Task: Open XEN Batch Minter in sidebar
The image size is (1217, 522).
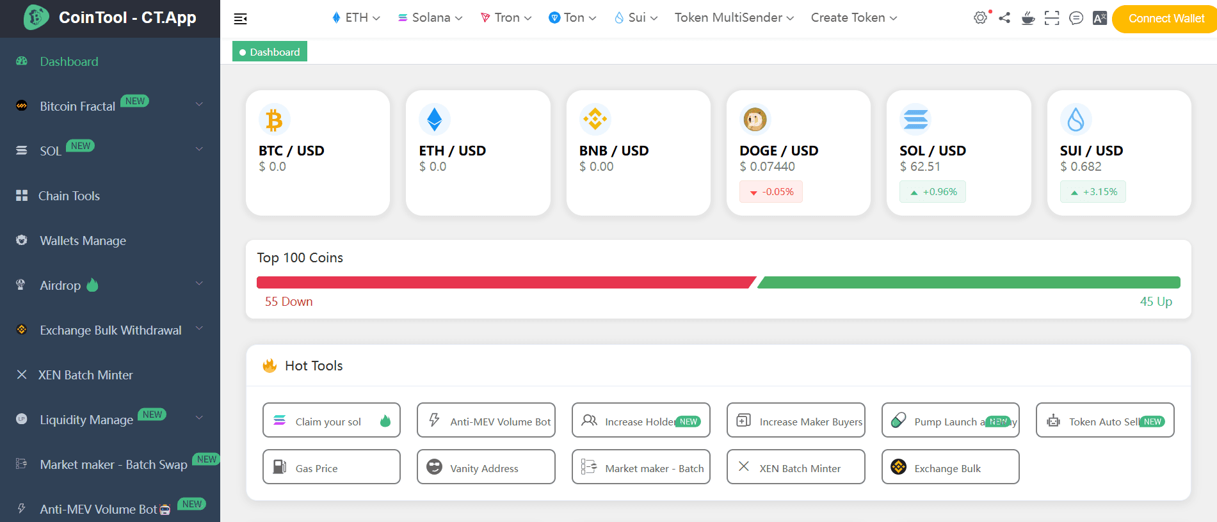Action: pos(110,375)
